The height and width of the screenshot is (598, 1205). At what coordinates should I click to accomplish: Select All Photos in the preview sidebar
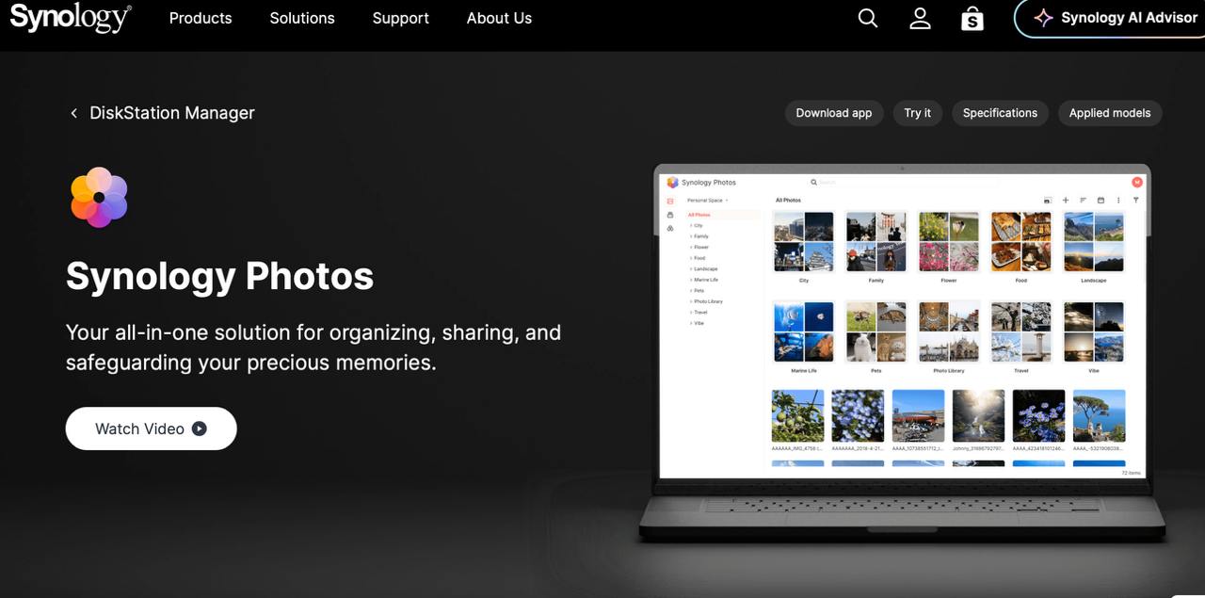click(724, 215)
